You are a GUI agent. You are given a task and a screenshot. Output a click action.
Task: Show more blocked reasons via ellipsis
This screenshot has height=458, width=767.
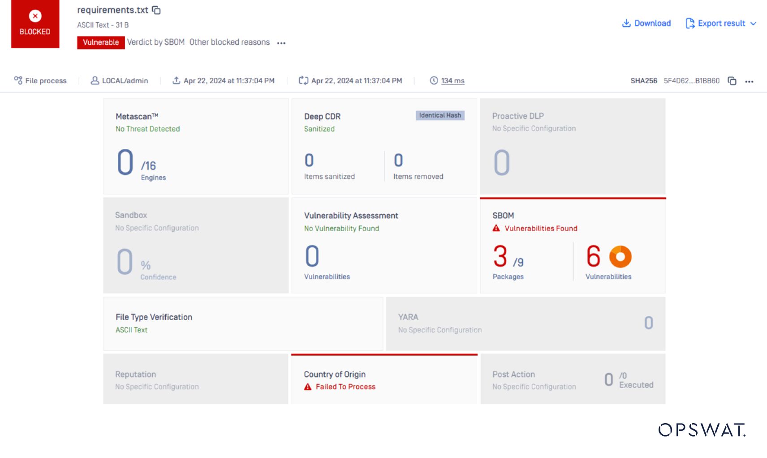click(x=281, y=43)
